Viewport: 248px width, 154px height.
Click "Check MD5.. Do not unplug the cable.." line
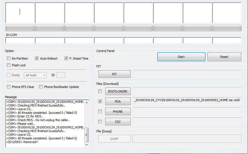[x=38, y=120]
